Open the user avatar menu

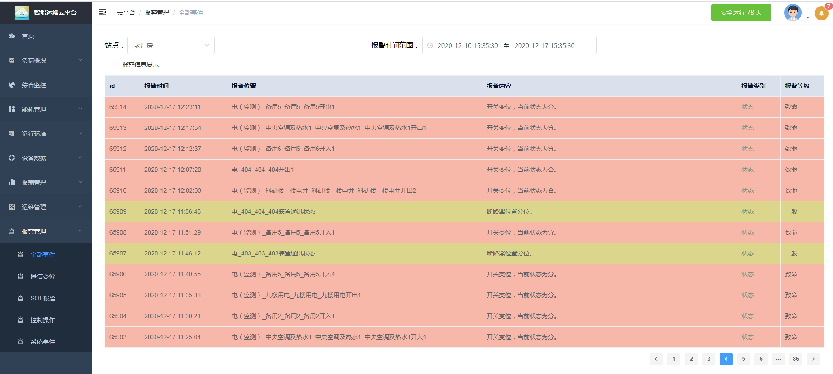pos(792,13)
